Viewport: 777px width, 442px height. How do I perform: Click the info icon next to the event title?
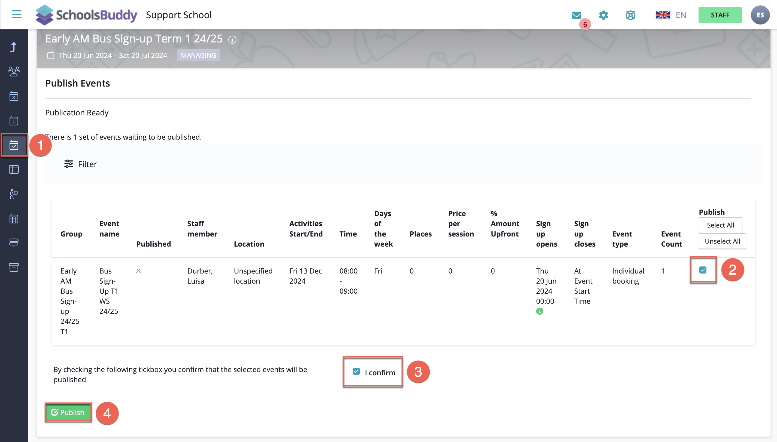click(232, 40)
